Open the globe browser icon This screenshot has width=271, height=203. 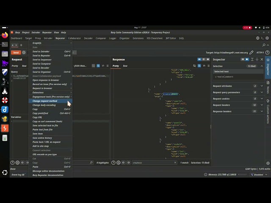click(257, 38)
